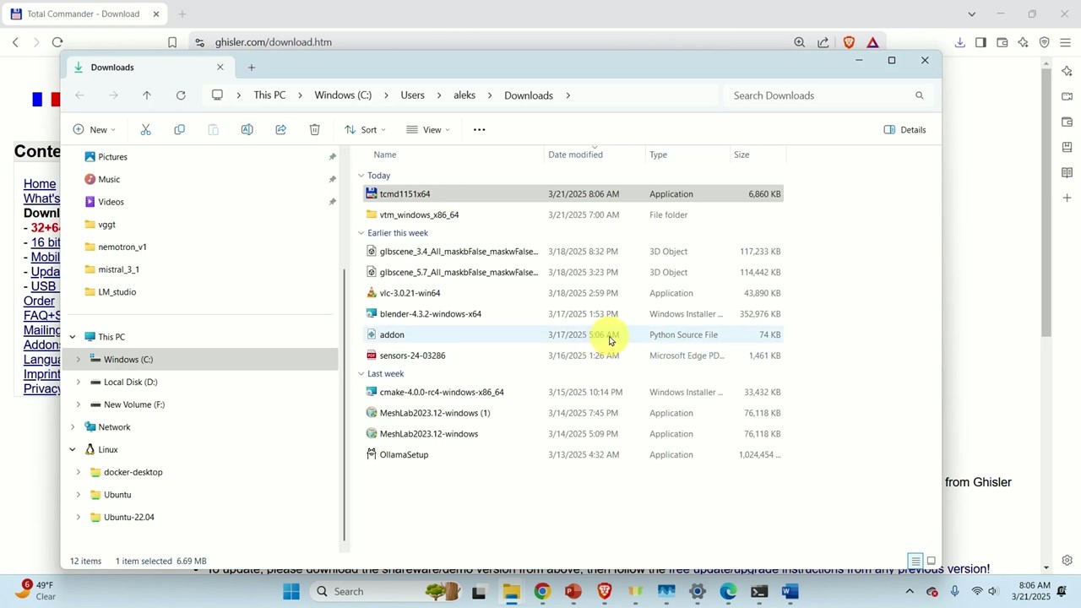Collapse the Earlier this week group
Viewport: 1081px width, 608px height.
(361, 232)
